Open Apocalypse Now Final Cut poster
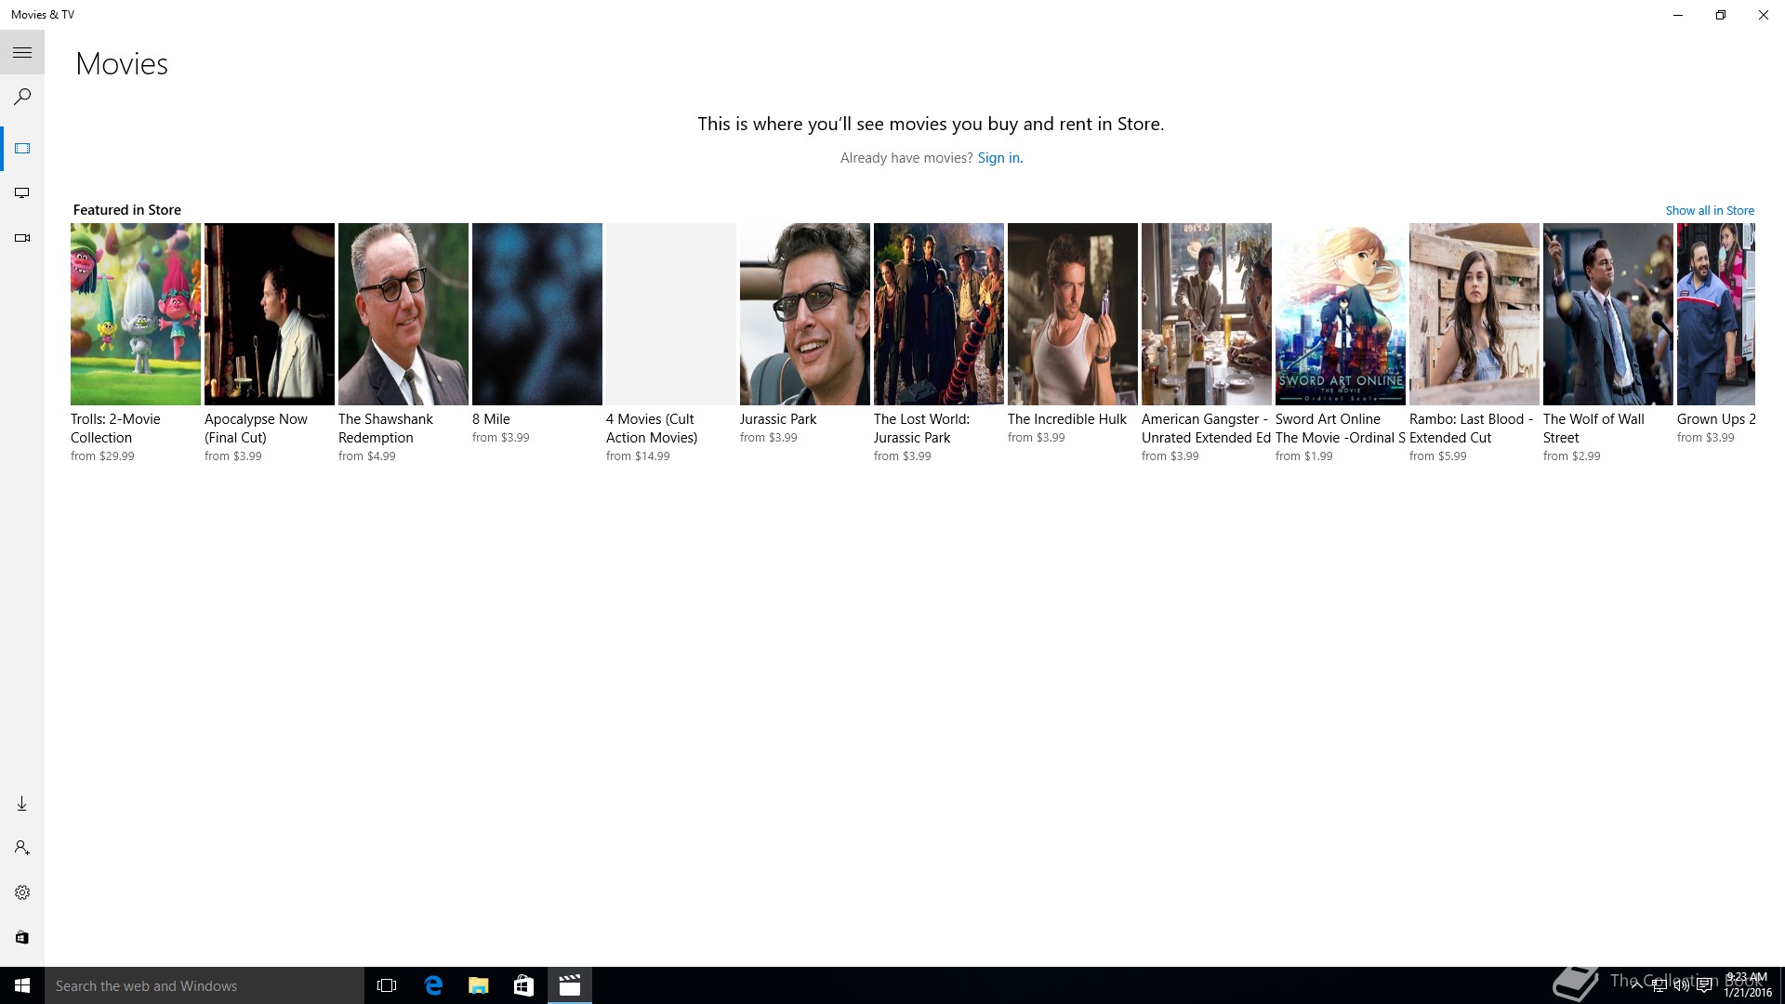Image resolution: width=1785 pixels, height=1004 pixels. [270, 314]
